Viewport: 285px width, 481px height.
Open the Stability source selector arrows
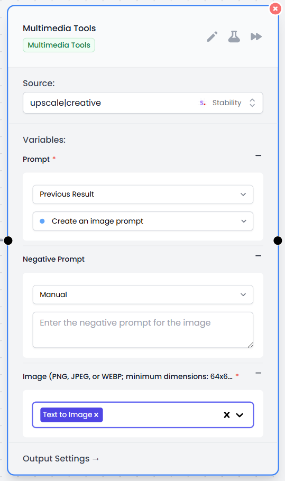coord(252,103)
